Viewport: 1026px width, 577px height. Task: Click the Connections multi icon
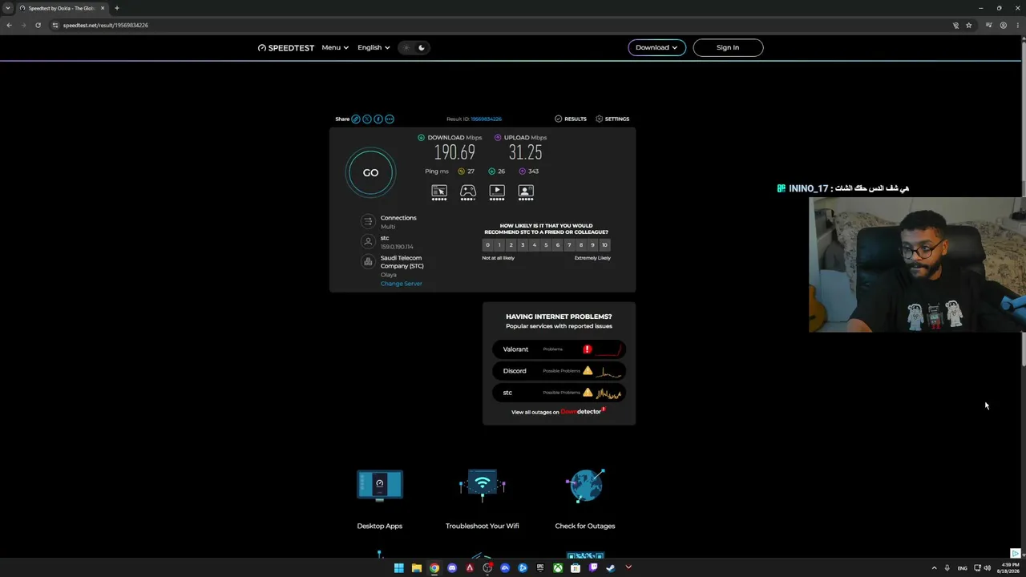coord(368,221)
